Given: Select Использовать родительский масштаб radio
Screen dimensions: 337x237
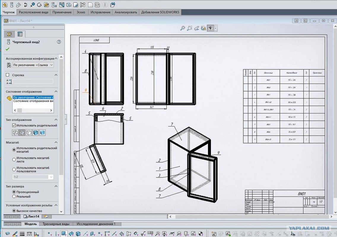Looking at the screenshot, I should tap(14, 150).
